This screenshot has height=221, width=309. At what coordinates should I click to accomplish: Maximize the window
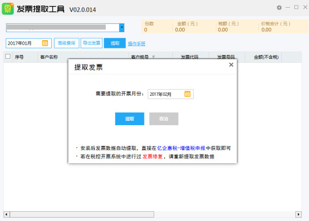(x=296, y=7)
